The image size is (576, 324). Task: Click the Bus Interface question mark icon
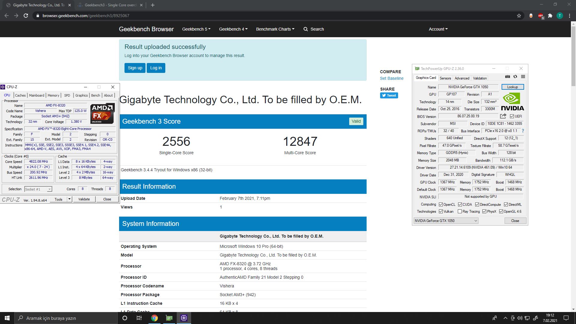point(523,131)
